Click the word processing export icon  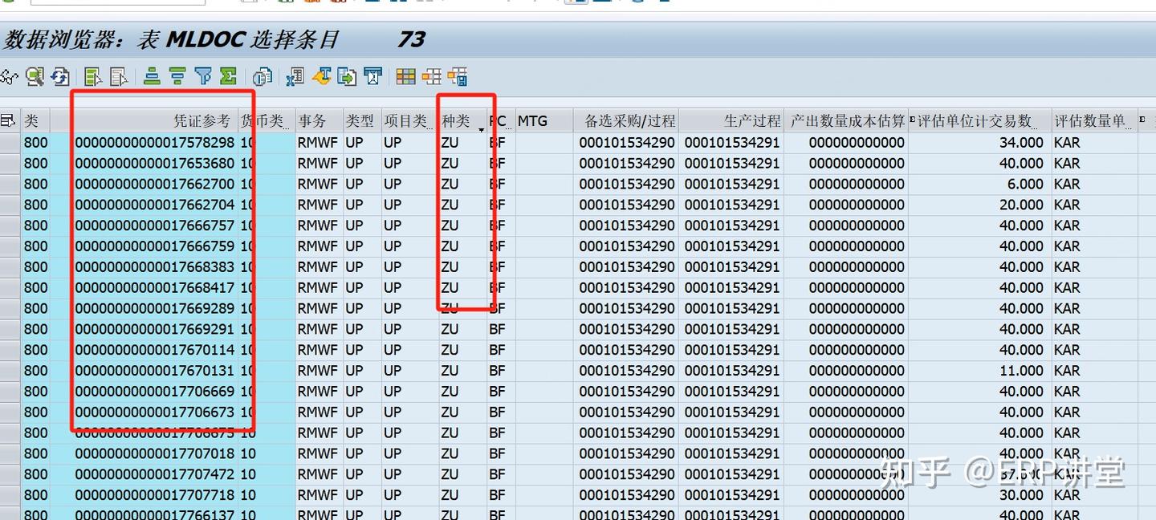[320, 77]
